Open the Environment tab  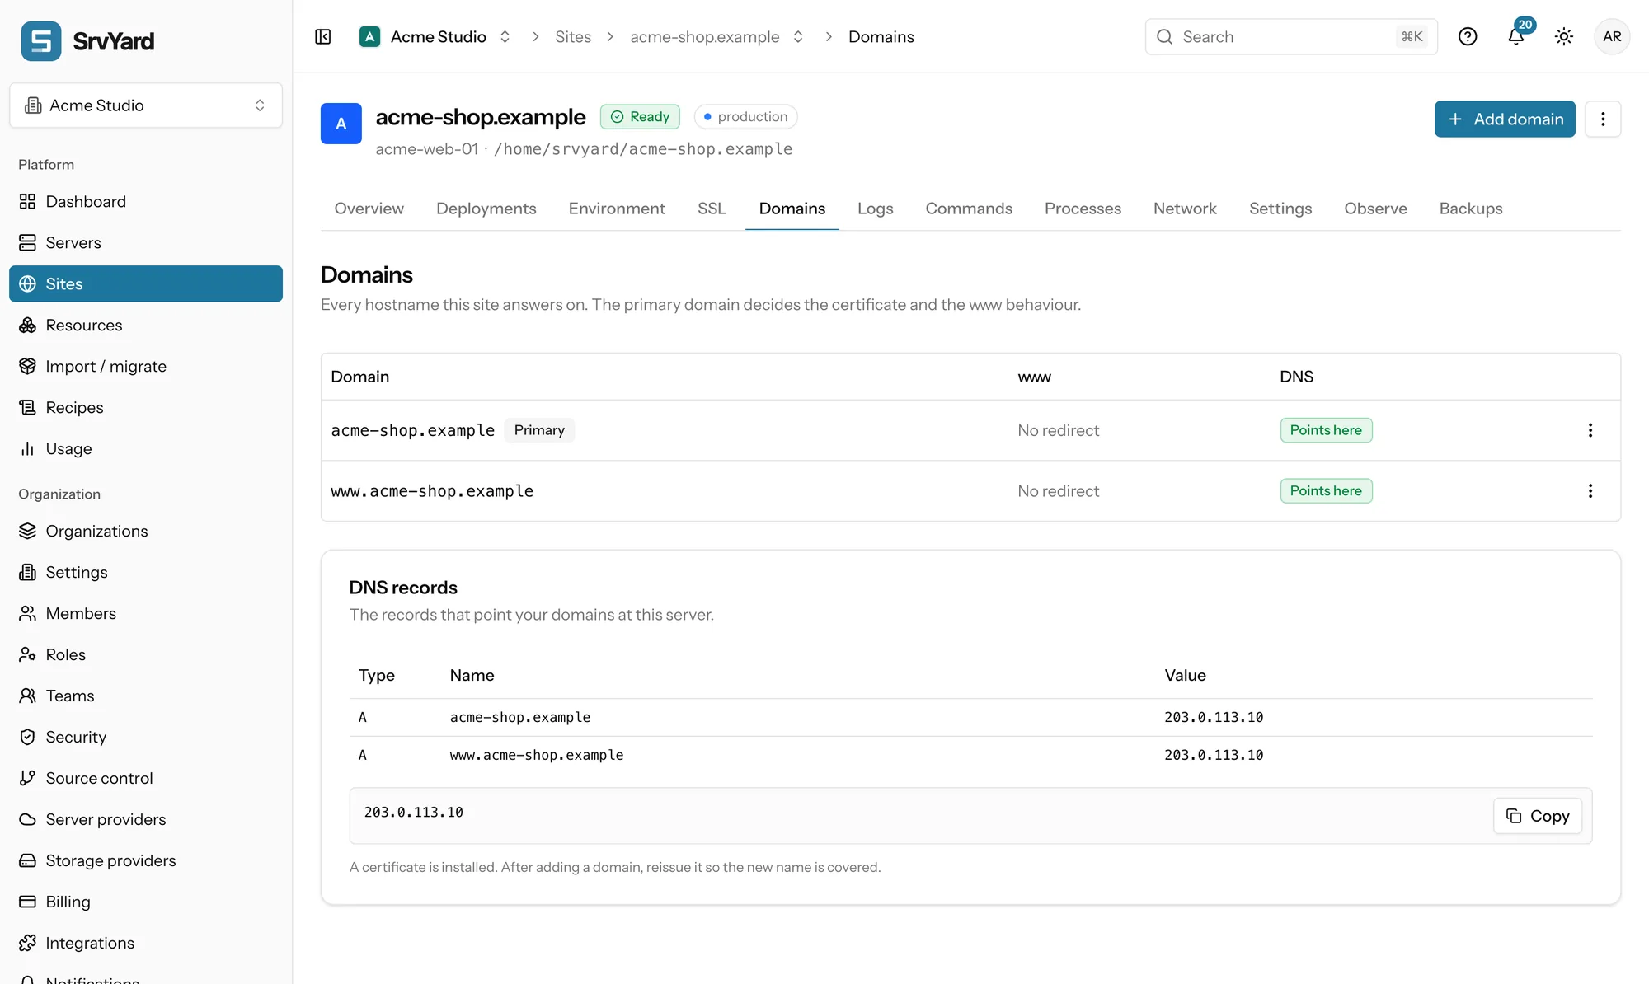[x=616, y=209]
